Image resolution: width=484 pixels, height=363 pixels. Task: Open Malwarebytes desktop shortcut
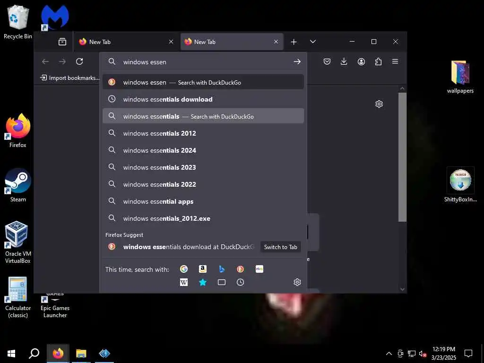pyautogui.click(x=55, y=17)
